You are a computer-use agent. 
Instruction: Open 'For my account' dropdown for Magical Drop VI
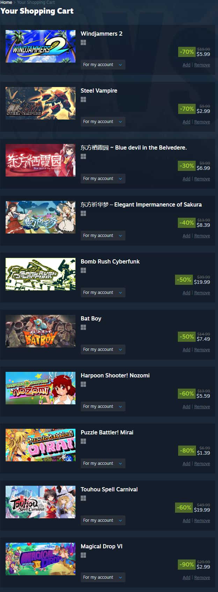[103, 577]
